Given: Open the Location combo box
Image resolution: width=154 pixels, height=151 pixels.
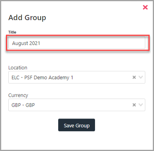Looking at the screenshot, I should click(x=77, y=77).
